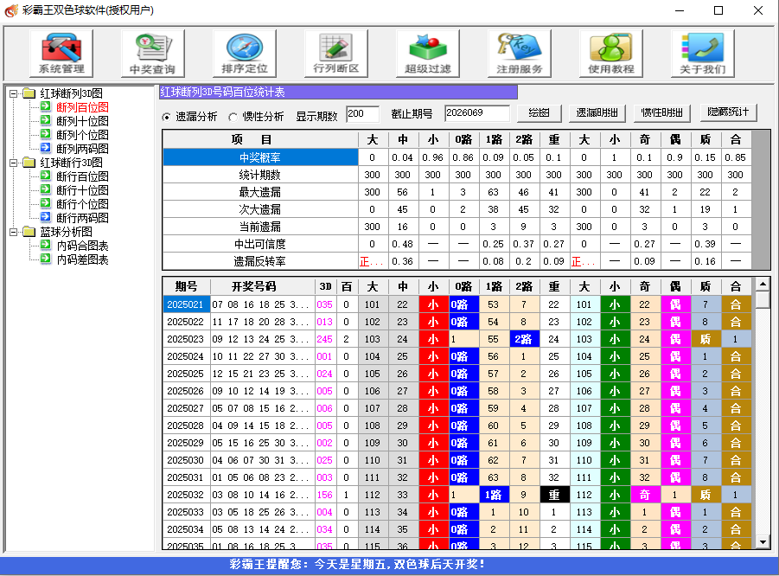
Task: Click the blue 2路 cell in row 2025023
Action: click(x=524, y=339)
